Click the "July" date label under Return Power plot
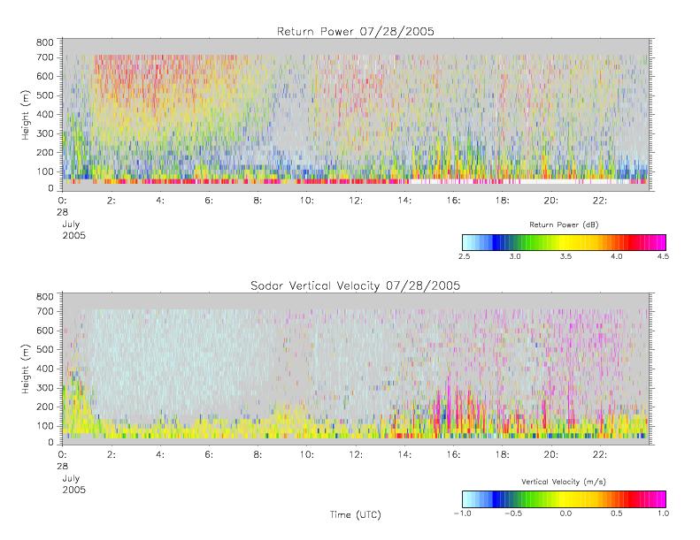The image size is (700, 540). pos(71,224)
